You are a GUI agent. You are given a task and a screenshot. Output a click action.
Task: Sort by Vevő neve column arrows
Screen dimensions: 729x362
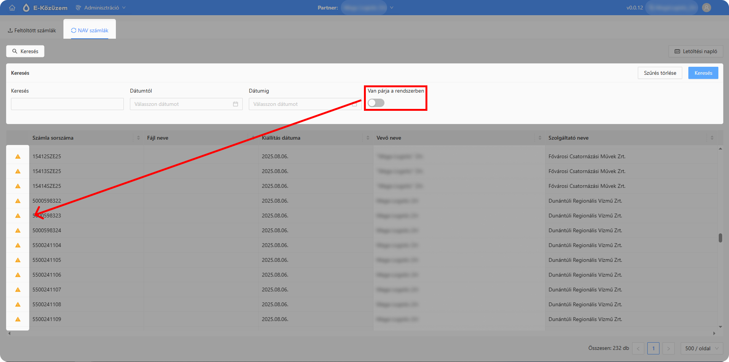pyautogui.click(x=540, y=138)
